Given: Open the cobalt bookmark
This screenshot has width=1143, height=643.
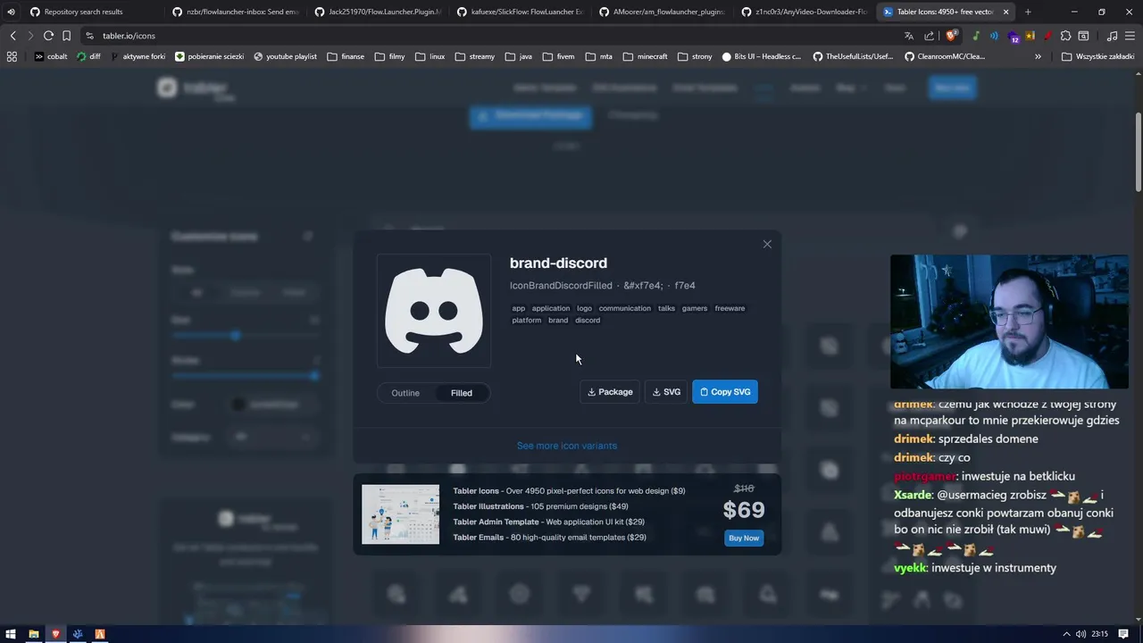Looking at the screenshot, I should click(51, 56).
